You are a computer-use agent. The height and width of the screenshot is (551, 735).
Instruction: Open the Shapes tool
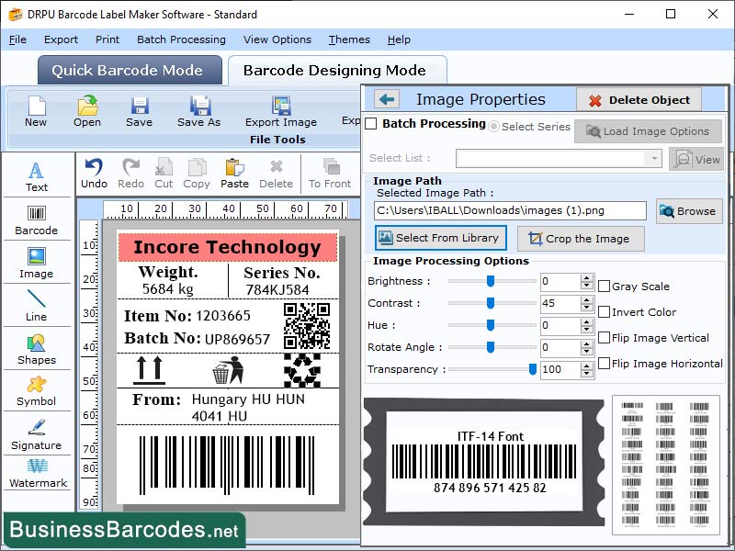[x=37, y=349]
